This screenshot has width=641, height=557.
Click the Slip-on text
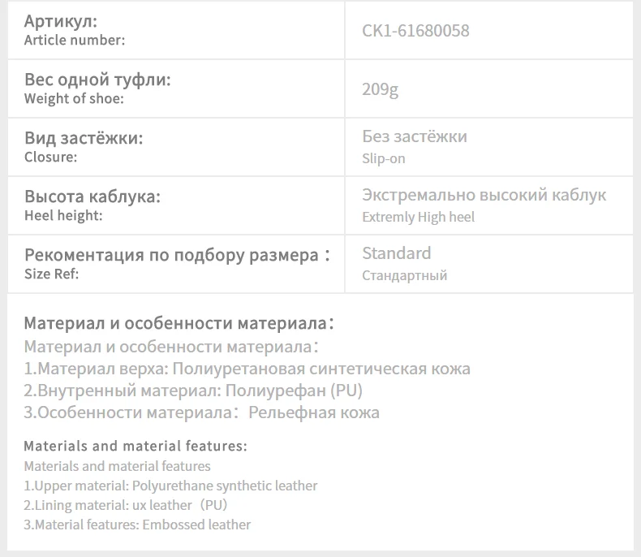[x=384, y=158]
